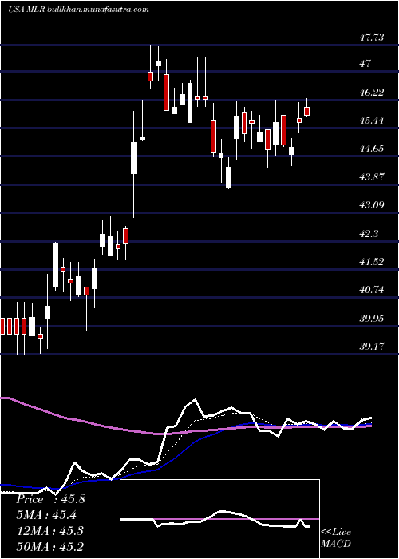Click the 50MA : 45.2 legend entry
Screen dimensions: 399x559
tap(49, 546)
